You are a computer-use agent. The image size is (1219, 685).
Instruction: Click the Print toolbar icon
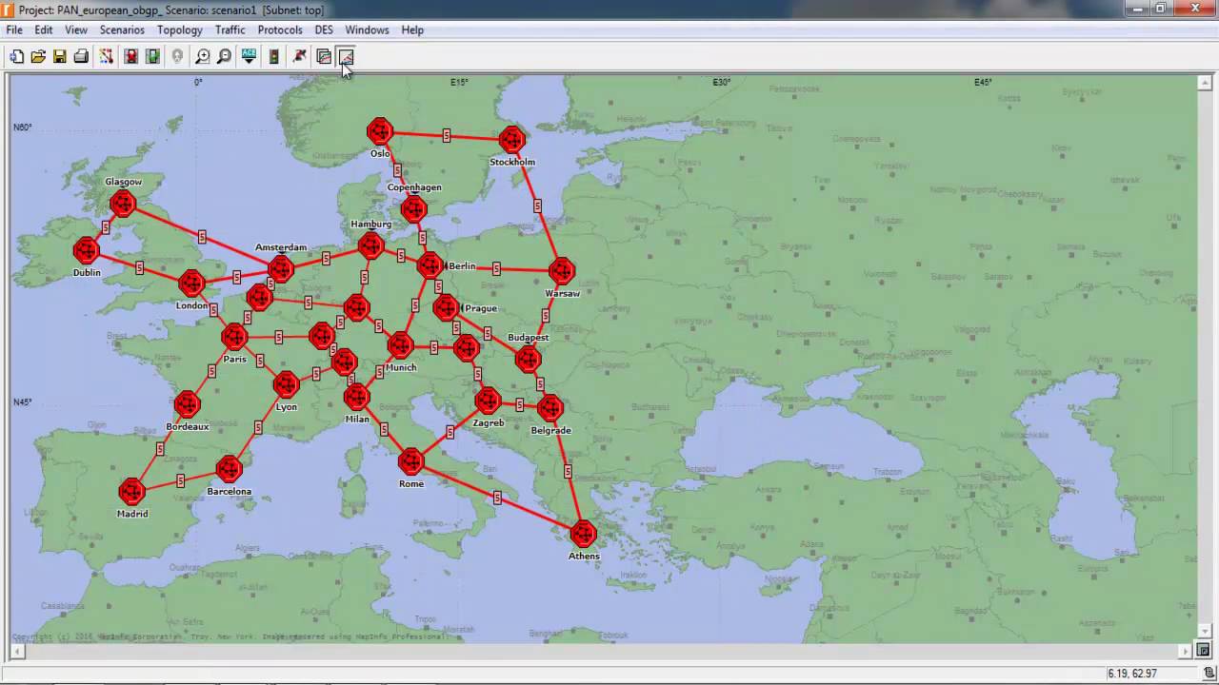pyautogui.click(x=81, y=57)
